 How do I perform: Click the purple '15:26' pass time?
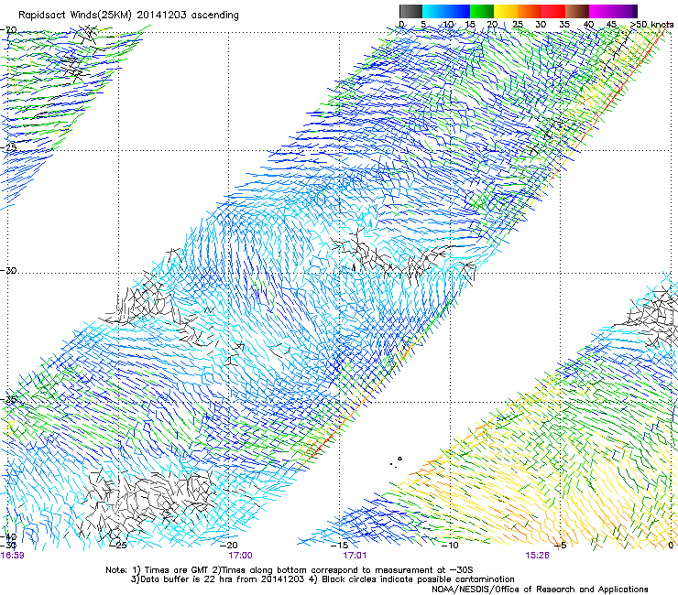(538, 556)
